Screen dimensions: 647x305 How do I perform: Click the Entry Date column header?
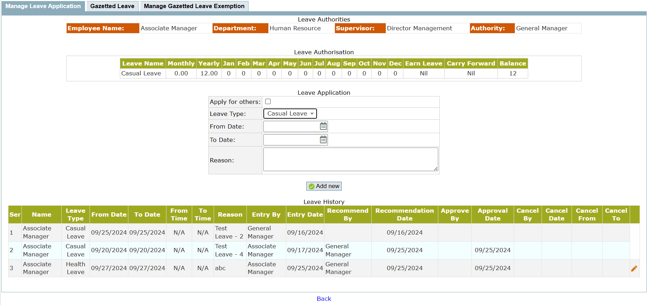coord(305,214)
